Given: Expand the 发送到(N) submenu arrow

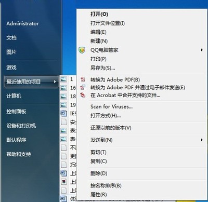Looking at the screenshot, I should click(202, 140).
